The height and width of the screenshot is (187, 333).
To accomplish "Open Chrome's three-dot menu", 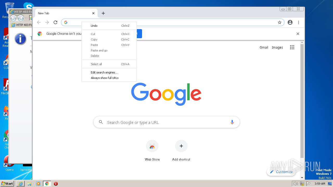I will click(x=298, y=22).
